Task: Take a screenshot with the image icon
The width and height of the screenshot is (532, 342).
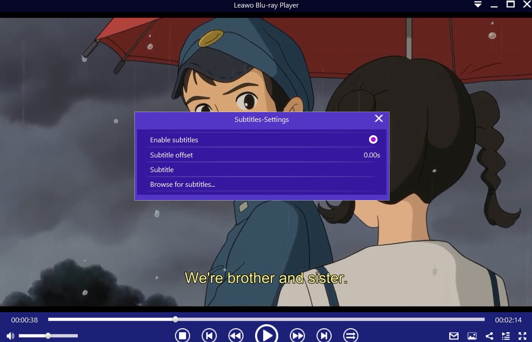Action: click(472, 336)
